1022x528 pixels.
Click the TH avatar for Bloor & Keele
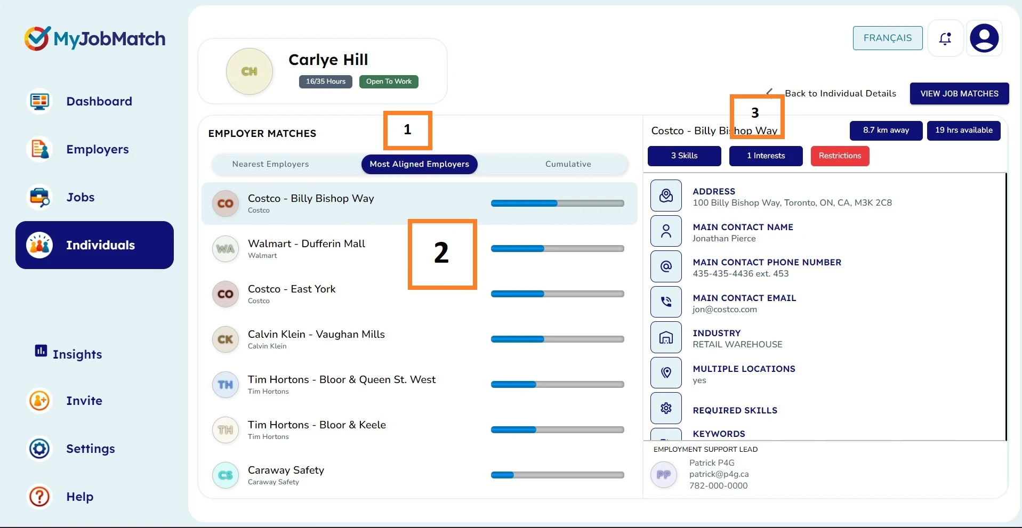[x=226, y=430]
